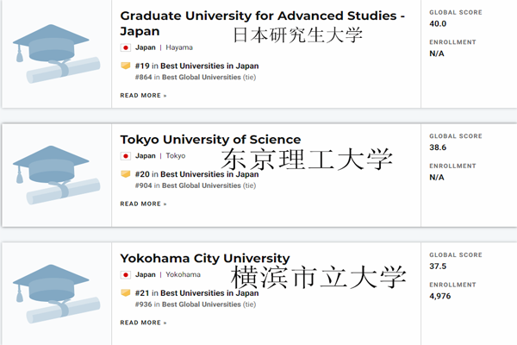Click the Yokohama City University graduation cap icon
The height and width of the screenshot is (345, 517).
coord(56,294)
